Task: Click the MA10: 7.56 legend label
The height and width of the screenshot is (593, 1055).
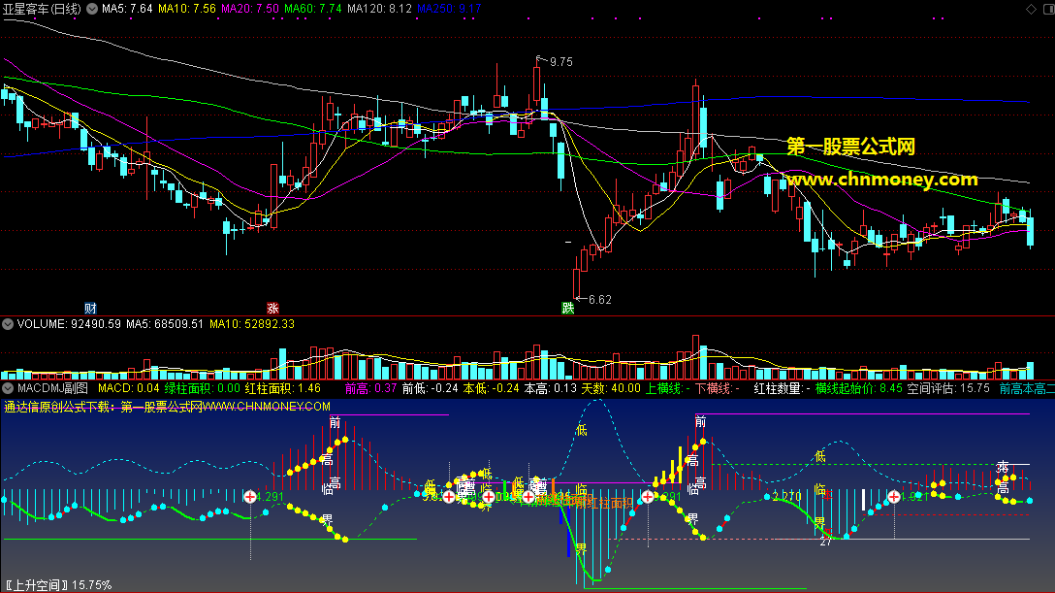Action: click(x=187, y=9)
